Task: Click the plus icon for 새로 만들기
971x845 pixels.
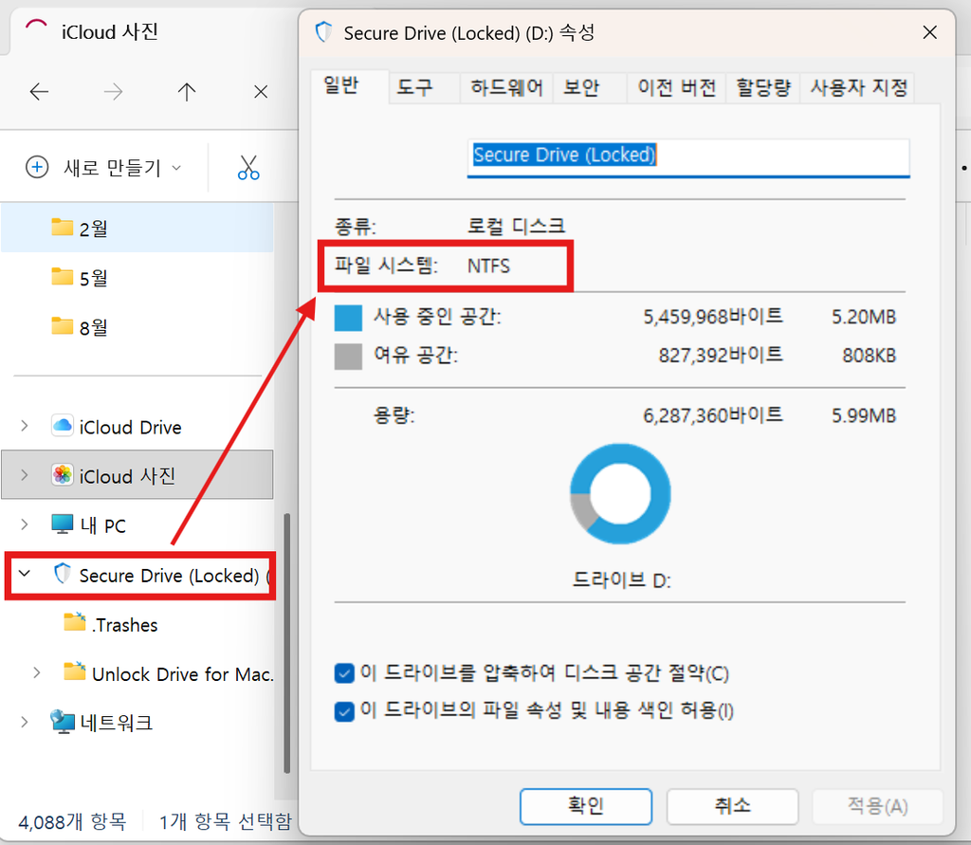Action: [37, 167]
